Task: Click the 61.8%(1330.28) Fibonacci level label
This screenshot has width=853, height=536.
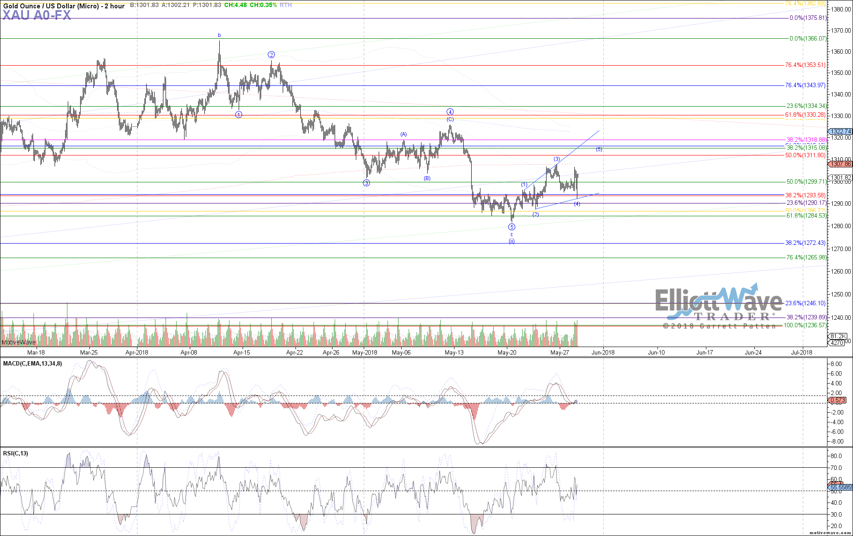Action: [x=805, y=115]
